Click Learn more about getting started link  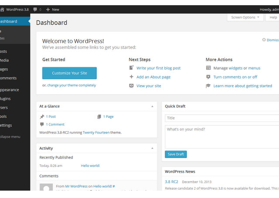(x=243, y=86)
